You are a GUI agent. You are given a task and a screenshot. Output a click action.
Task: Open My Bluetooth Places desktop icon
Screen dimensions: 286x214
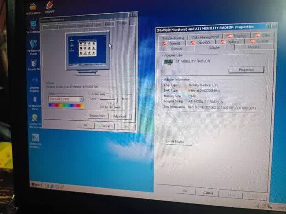(35, 103)
